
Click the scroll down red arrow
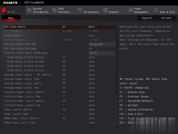point(117,127)
